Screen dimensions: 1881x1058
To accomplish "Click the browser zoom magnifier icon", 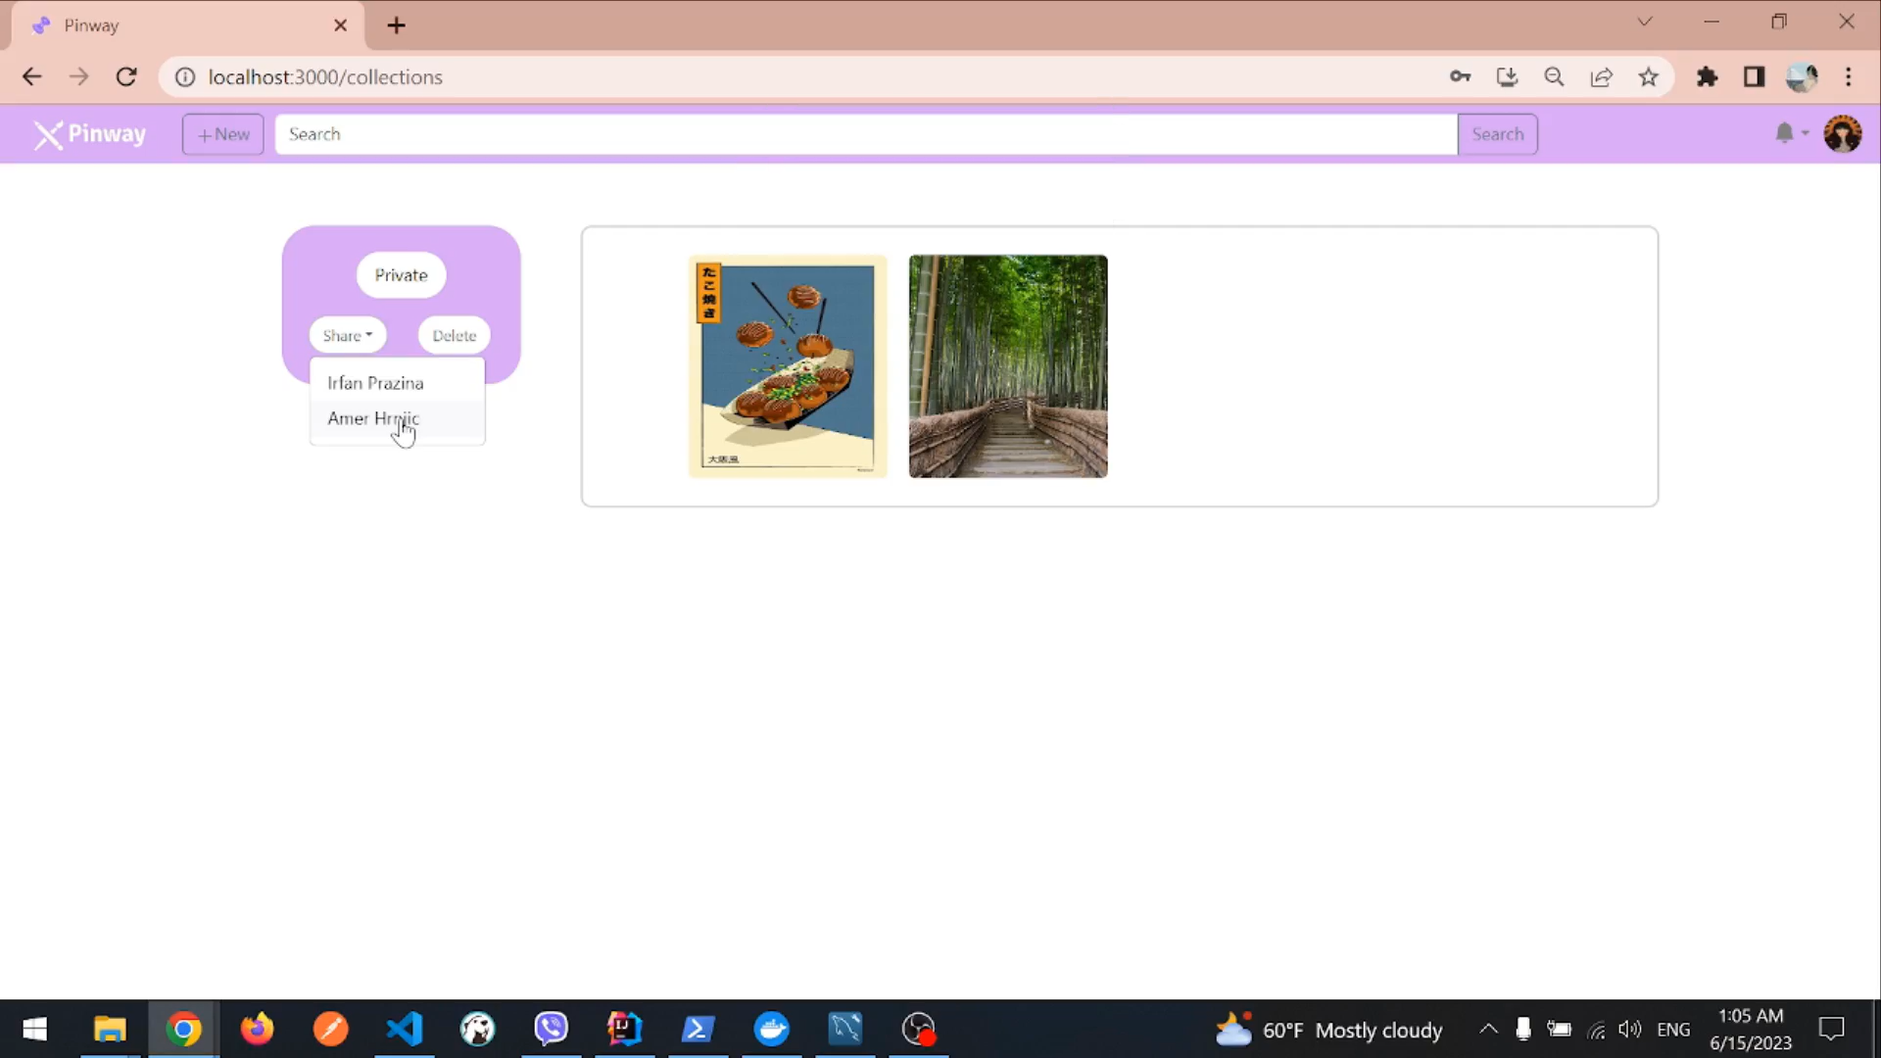I will [1554, 77].
